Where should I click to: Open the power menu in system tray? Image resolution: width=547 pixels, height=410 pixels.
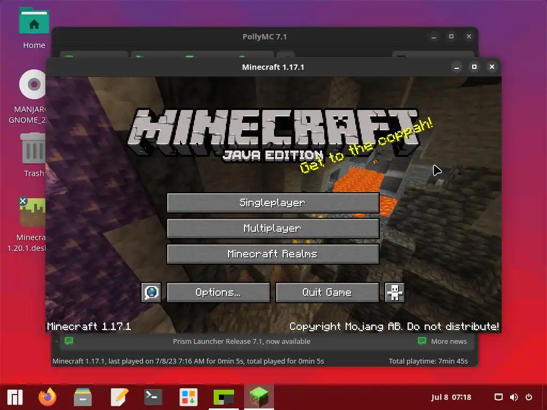click(529, 397)
